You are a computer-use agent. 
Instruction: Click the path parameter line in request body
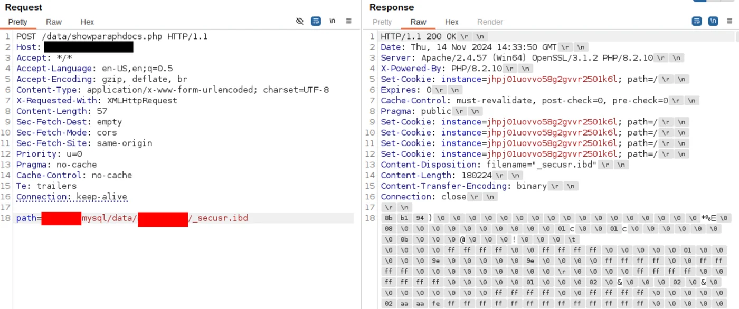click(x=132, y=218)
